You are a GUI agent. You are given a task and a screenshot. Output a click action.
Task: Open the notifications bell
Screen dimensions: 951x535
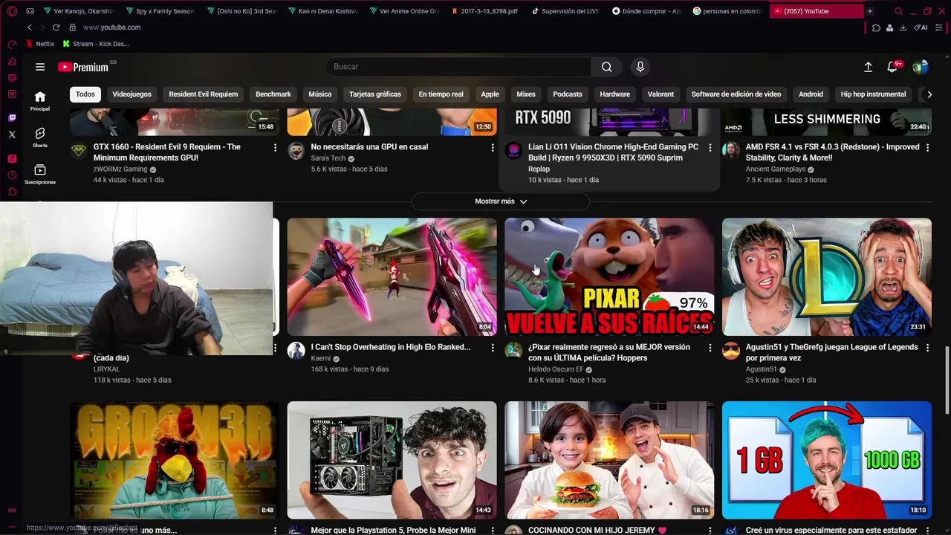tap(892, 67)
